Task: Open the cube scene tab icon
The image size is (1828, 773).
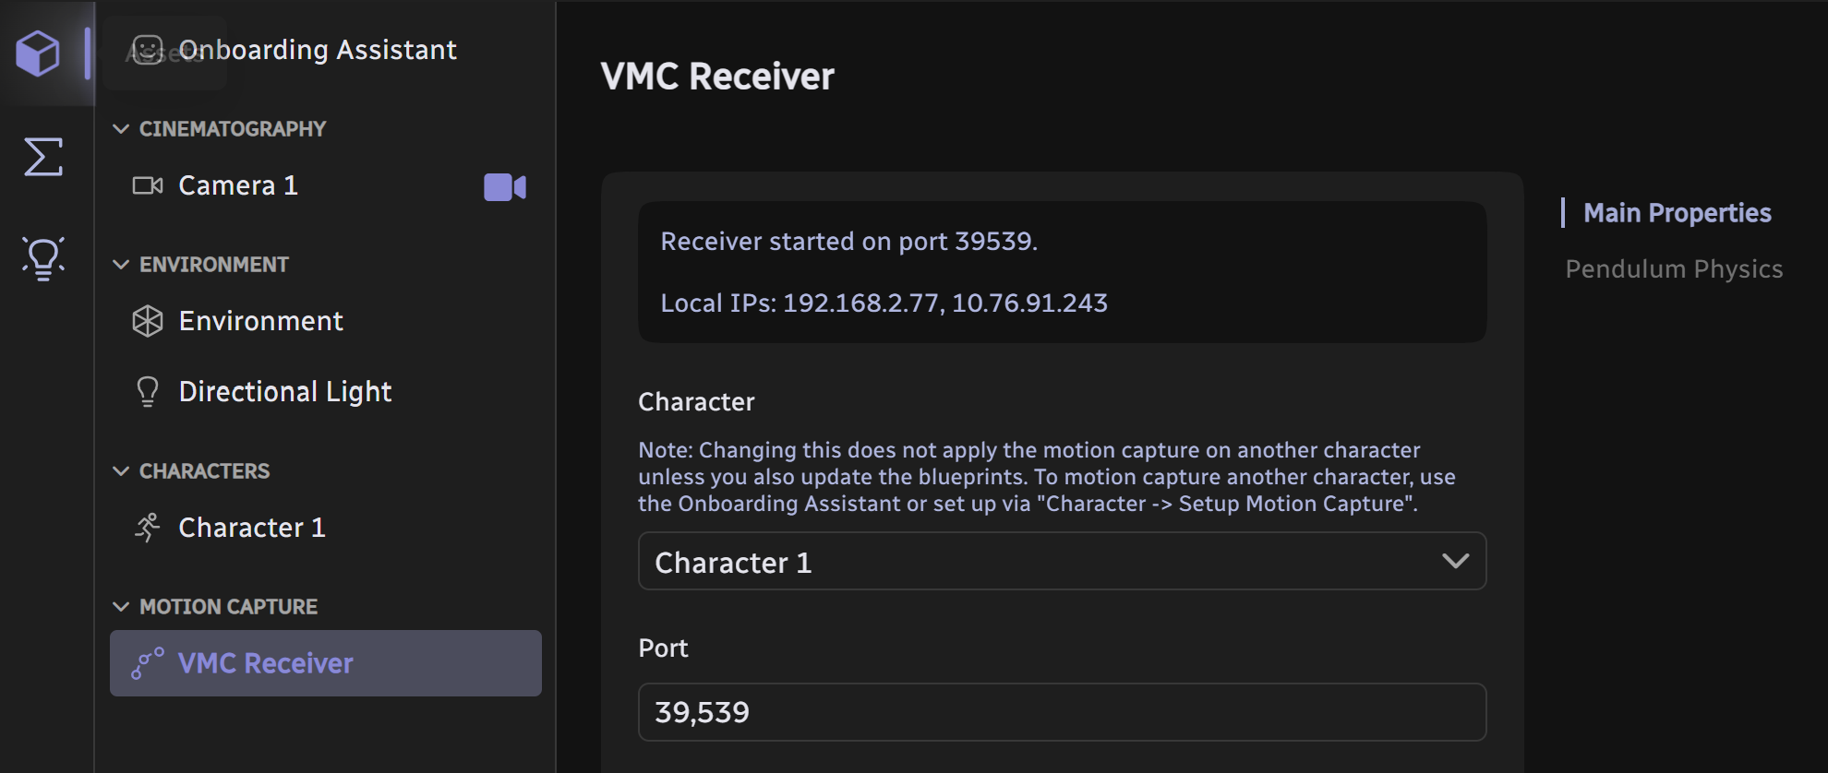Action: click(x=38, y=53)
